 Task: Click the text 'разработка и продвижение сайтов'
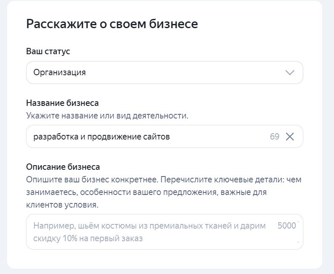tap(102, 137)
